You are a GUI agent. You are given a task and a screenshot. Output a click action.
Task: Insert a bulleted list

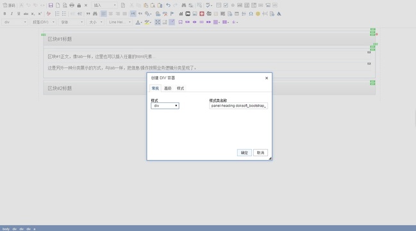(64, 14)
